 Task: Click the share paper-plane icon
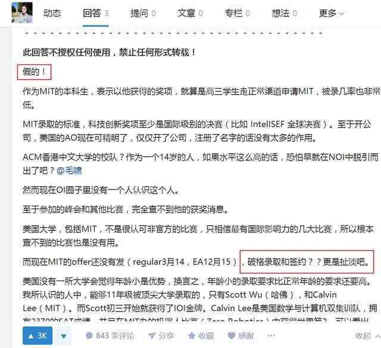point(152,336)
